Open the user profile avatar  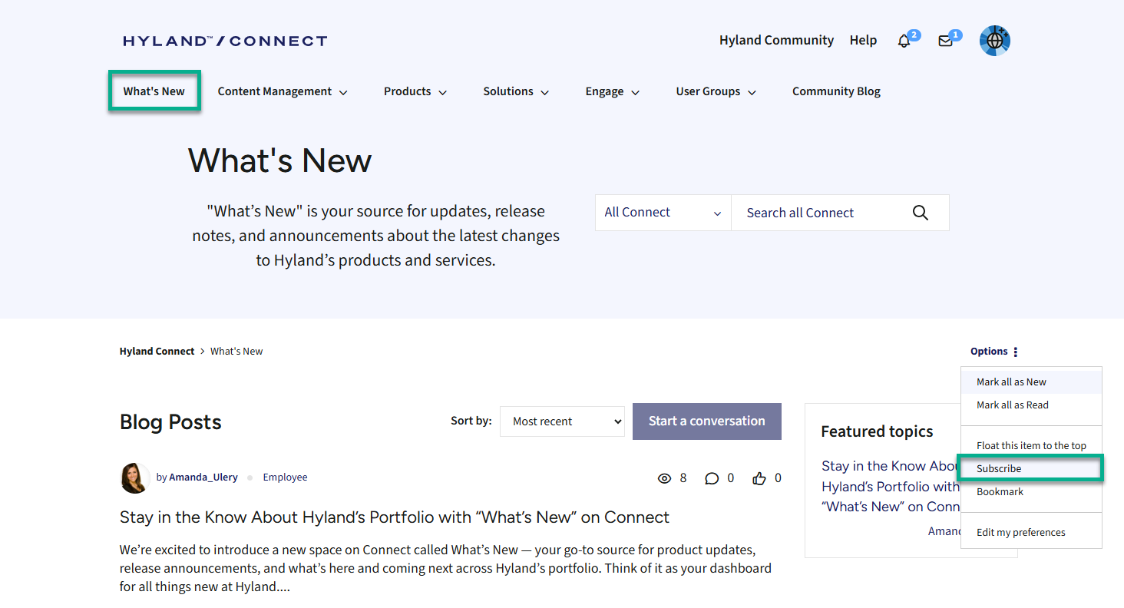coord(994,41)
